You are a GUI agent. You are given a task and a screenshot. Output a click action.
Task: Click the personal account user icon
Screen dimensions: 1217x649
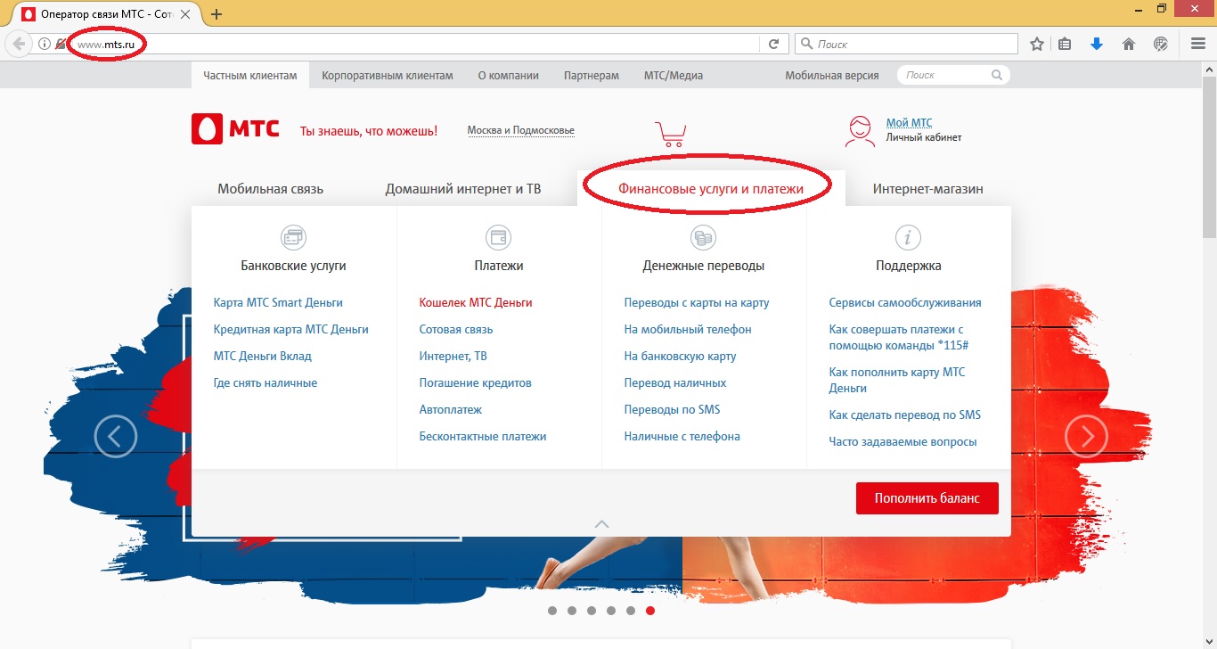pyautogui.click(x=860, y=131)
